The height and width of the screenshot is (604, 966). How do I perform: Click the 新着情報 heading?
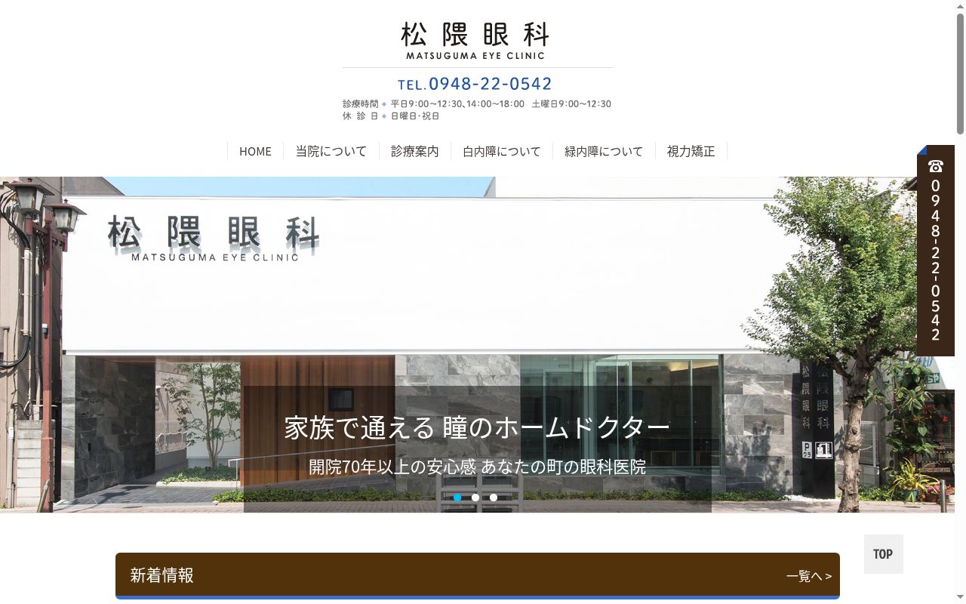point(162,575)
